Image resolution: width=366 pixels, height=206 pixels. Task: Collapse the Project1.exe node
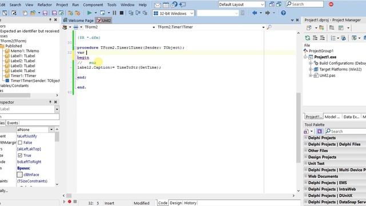(x=305, y=57)
